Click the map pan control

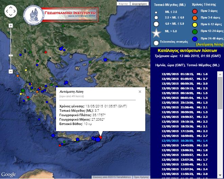click(11, 11)
